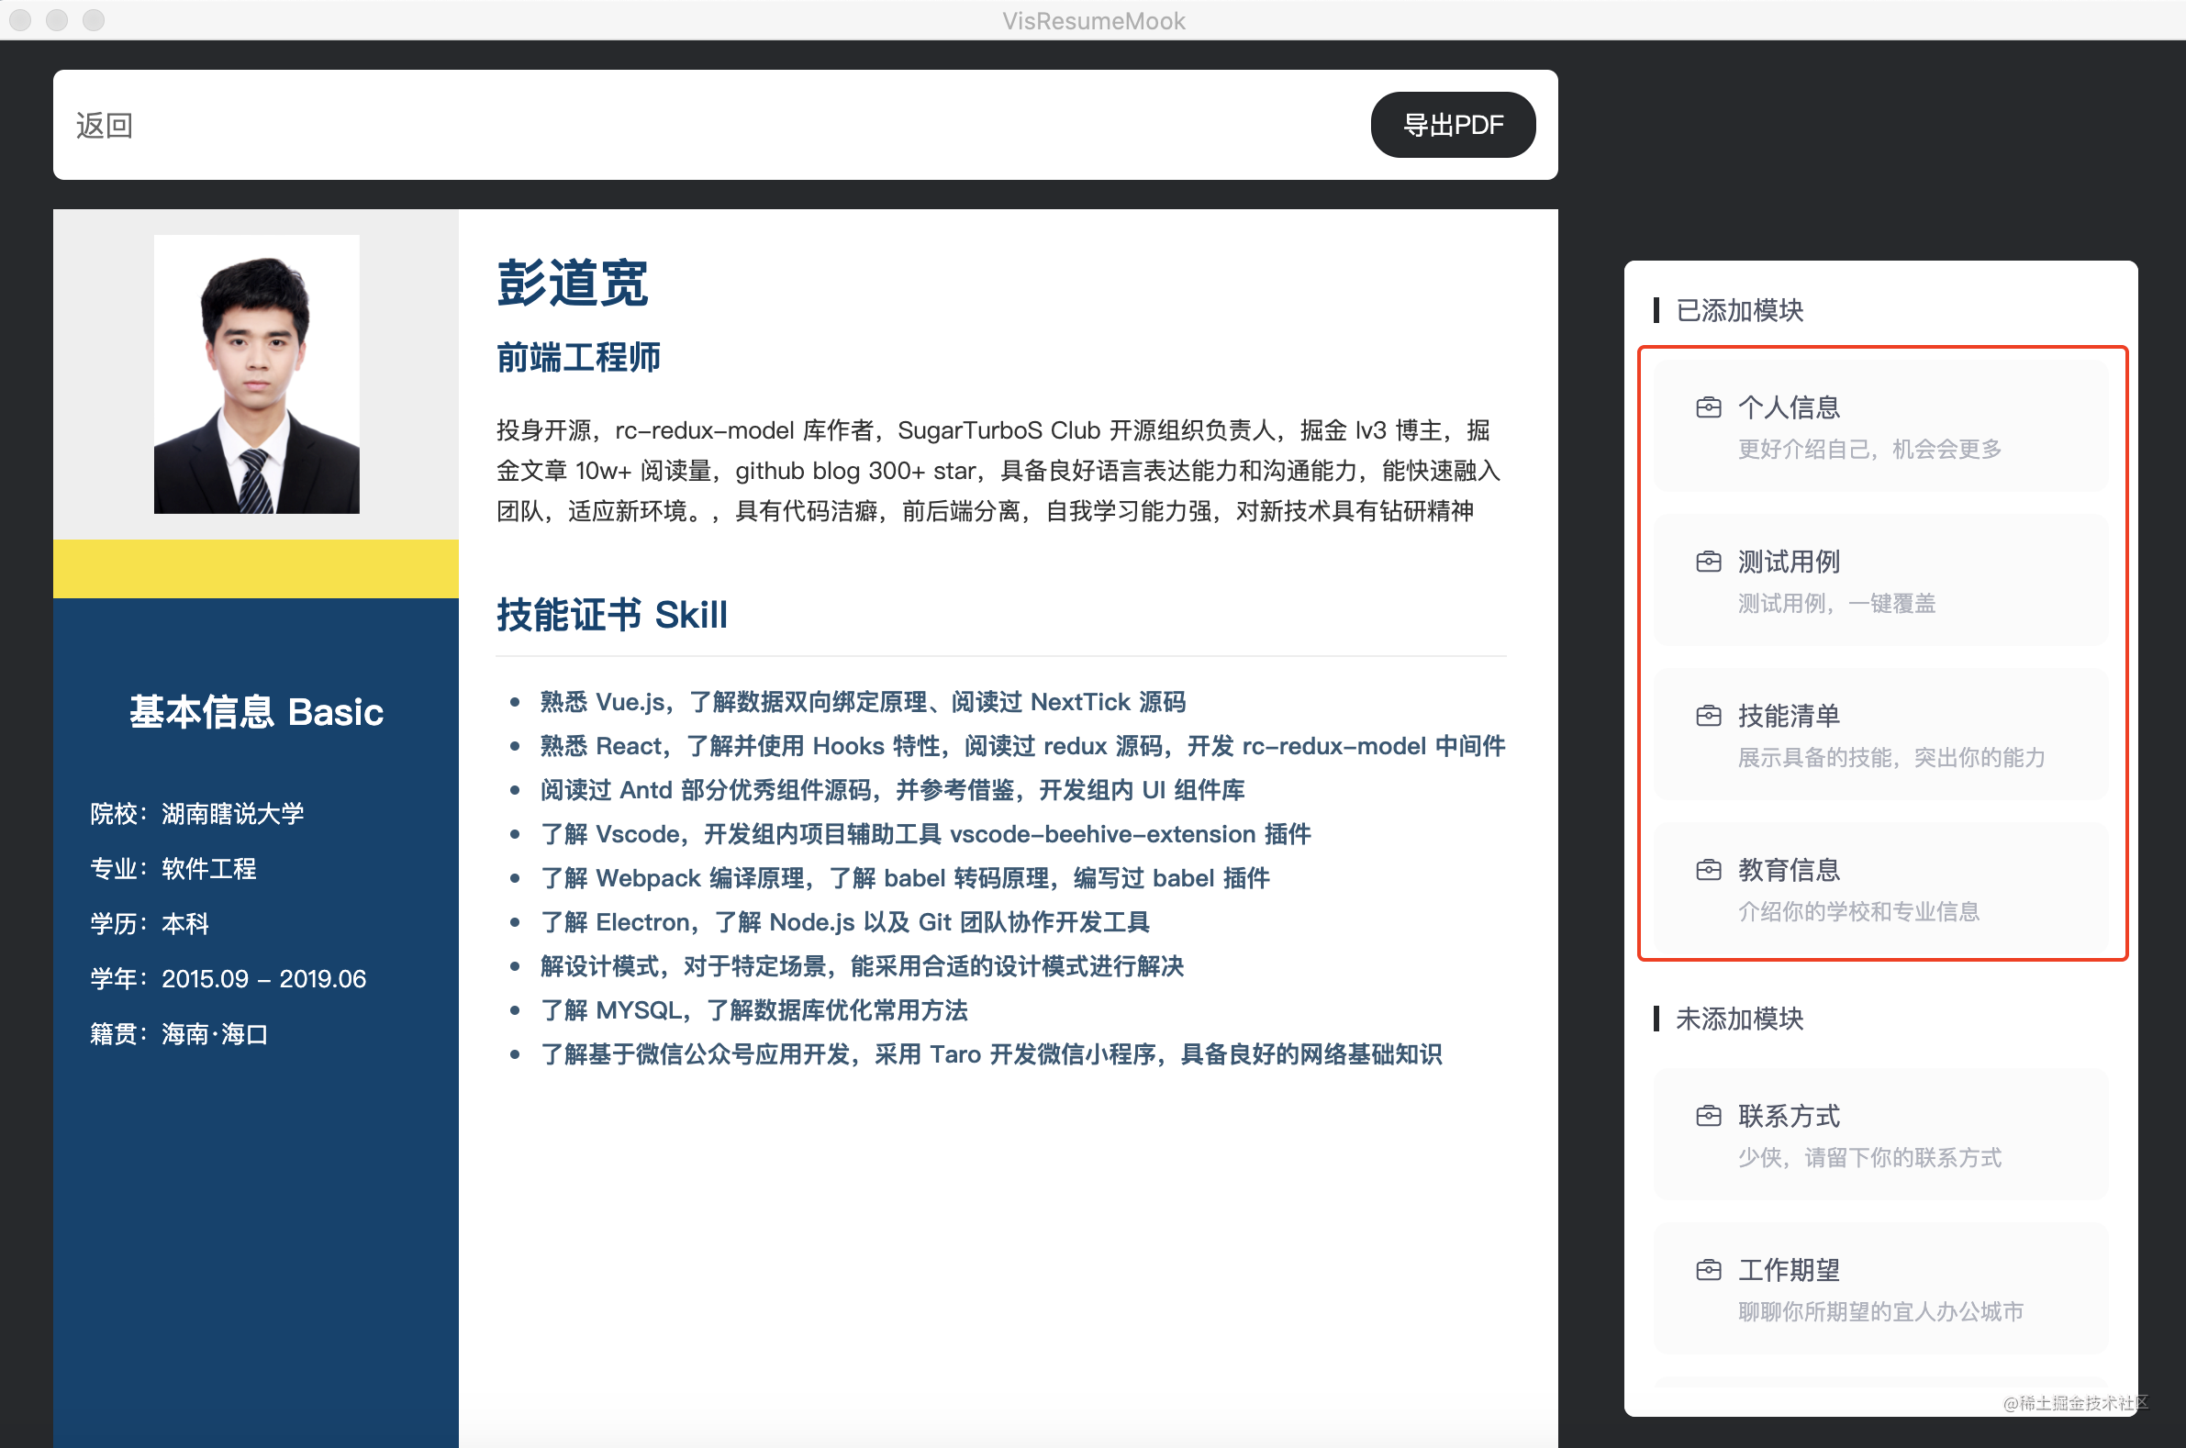Go back using the 返回 link
The width and height of the screenshot is (2186, 1448).
(105, 125)
